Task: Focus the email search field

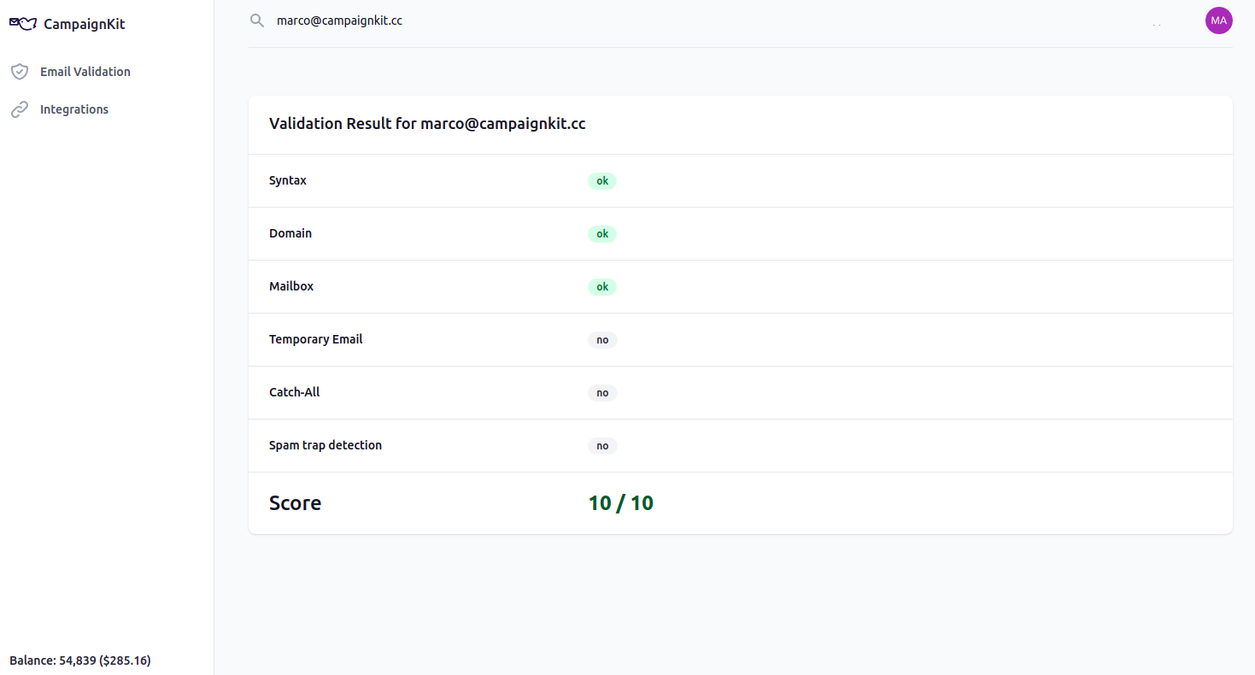Action: (709, 21)
